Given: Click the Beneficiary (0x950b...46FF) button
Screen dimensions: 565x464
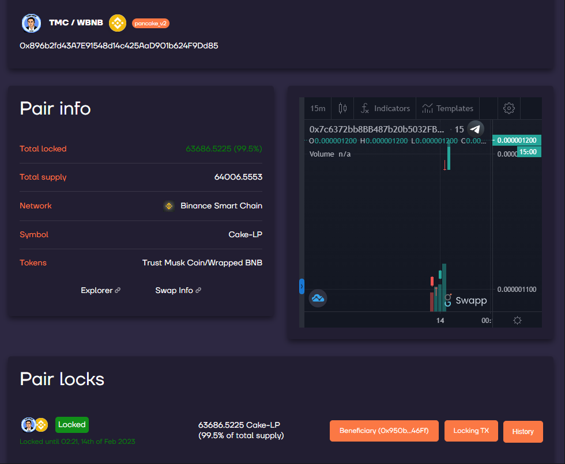Looking at the screenshot, I should 384,431.
